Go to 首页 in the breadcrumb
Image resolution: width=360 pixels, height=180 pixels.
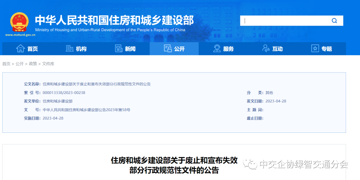pos(6,64)
